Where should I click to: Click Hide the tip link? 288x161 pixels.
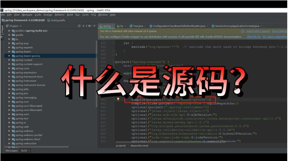254,36
